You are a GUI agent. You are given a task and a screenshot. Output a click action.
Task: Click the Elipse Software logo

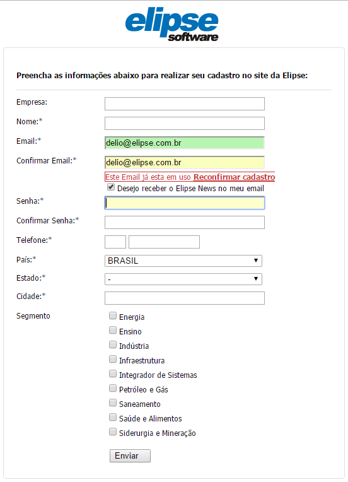[x=171, y=25]
